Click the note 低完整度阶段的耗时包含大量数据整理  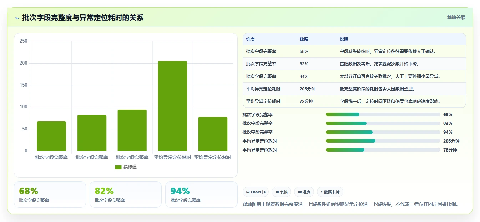377,89
